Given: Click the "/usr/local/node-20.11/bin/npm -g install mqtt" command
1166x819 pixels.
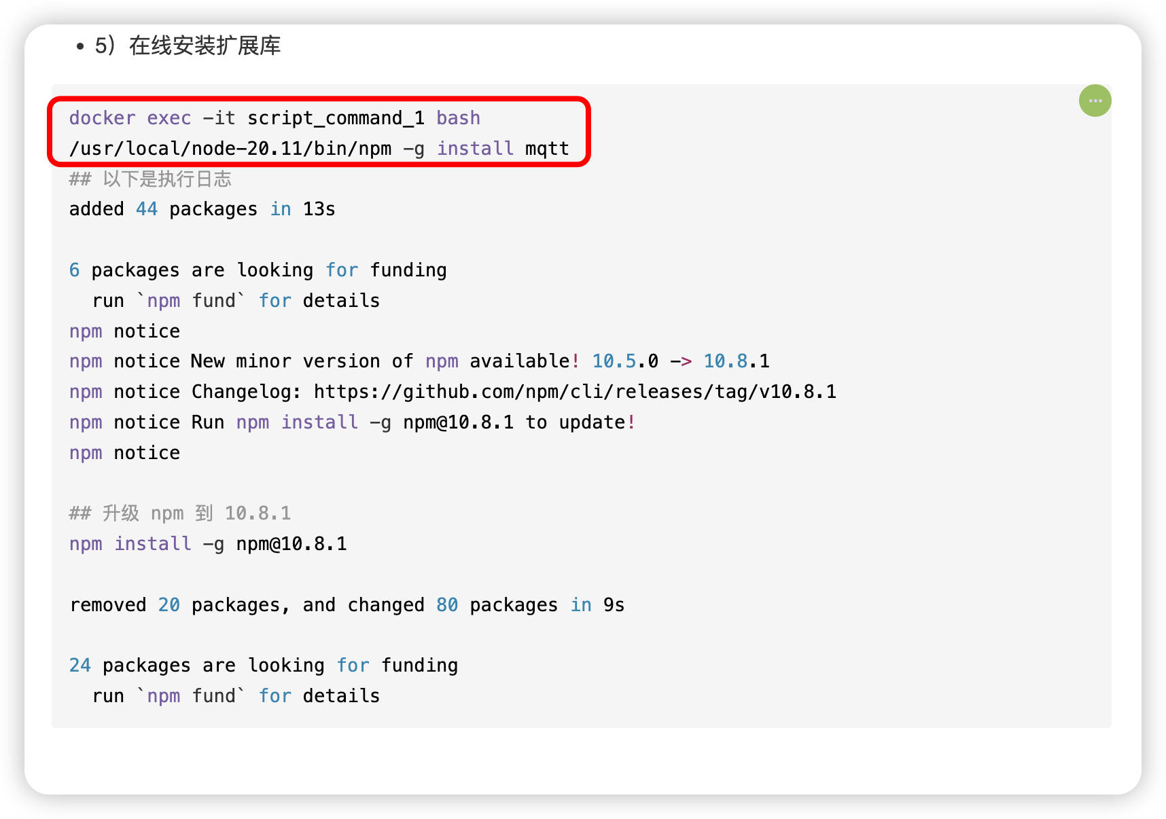Looking at the screenshot, I should pyautogui.click(x=319, y=149).
